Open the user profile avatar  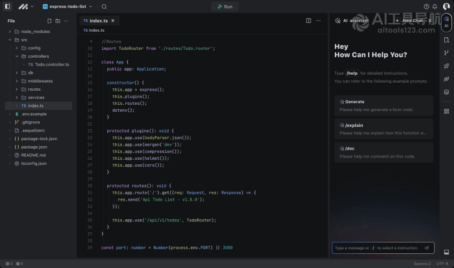click(446, 6)
